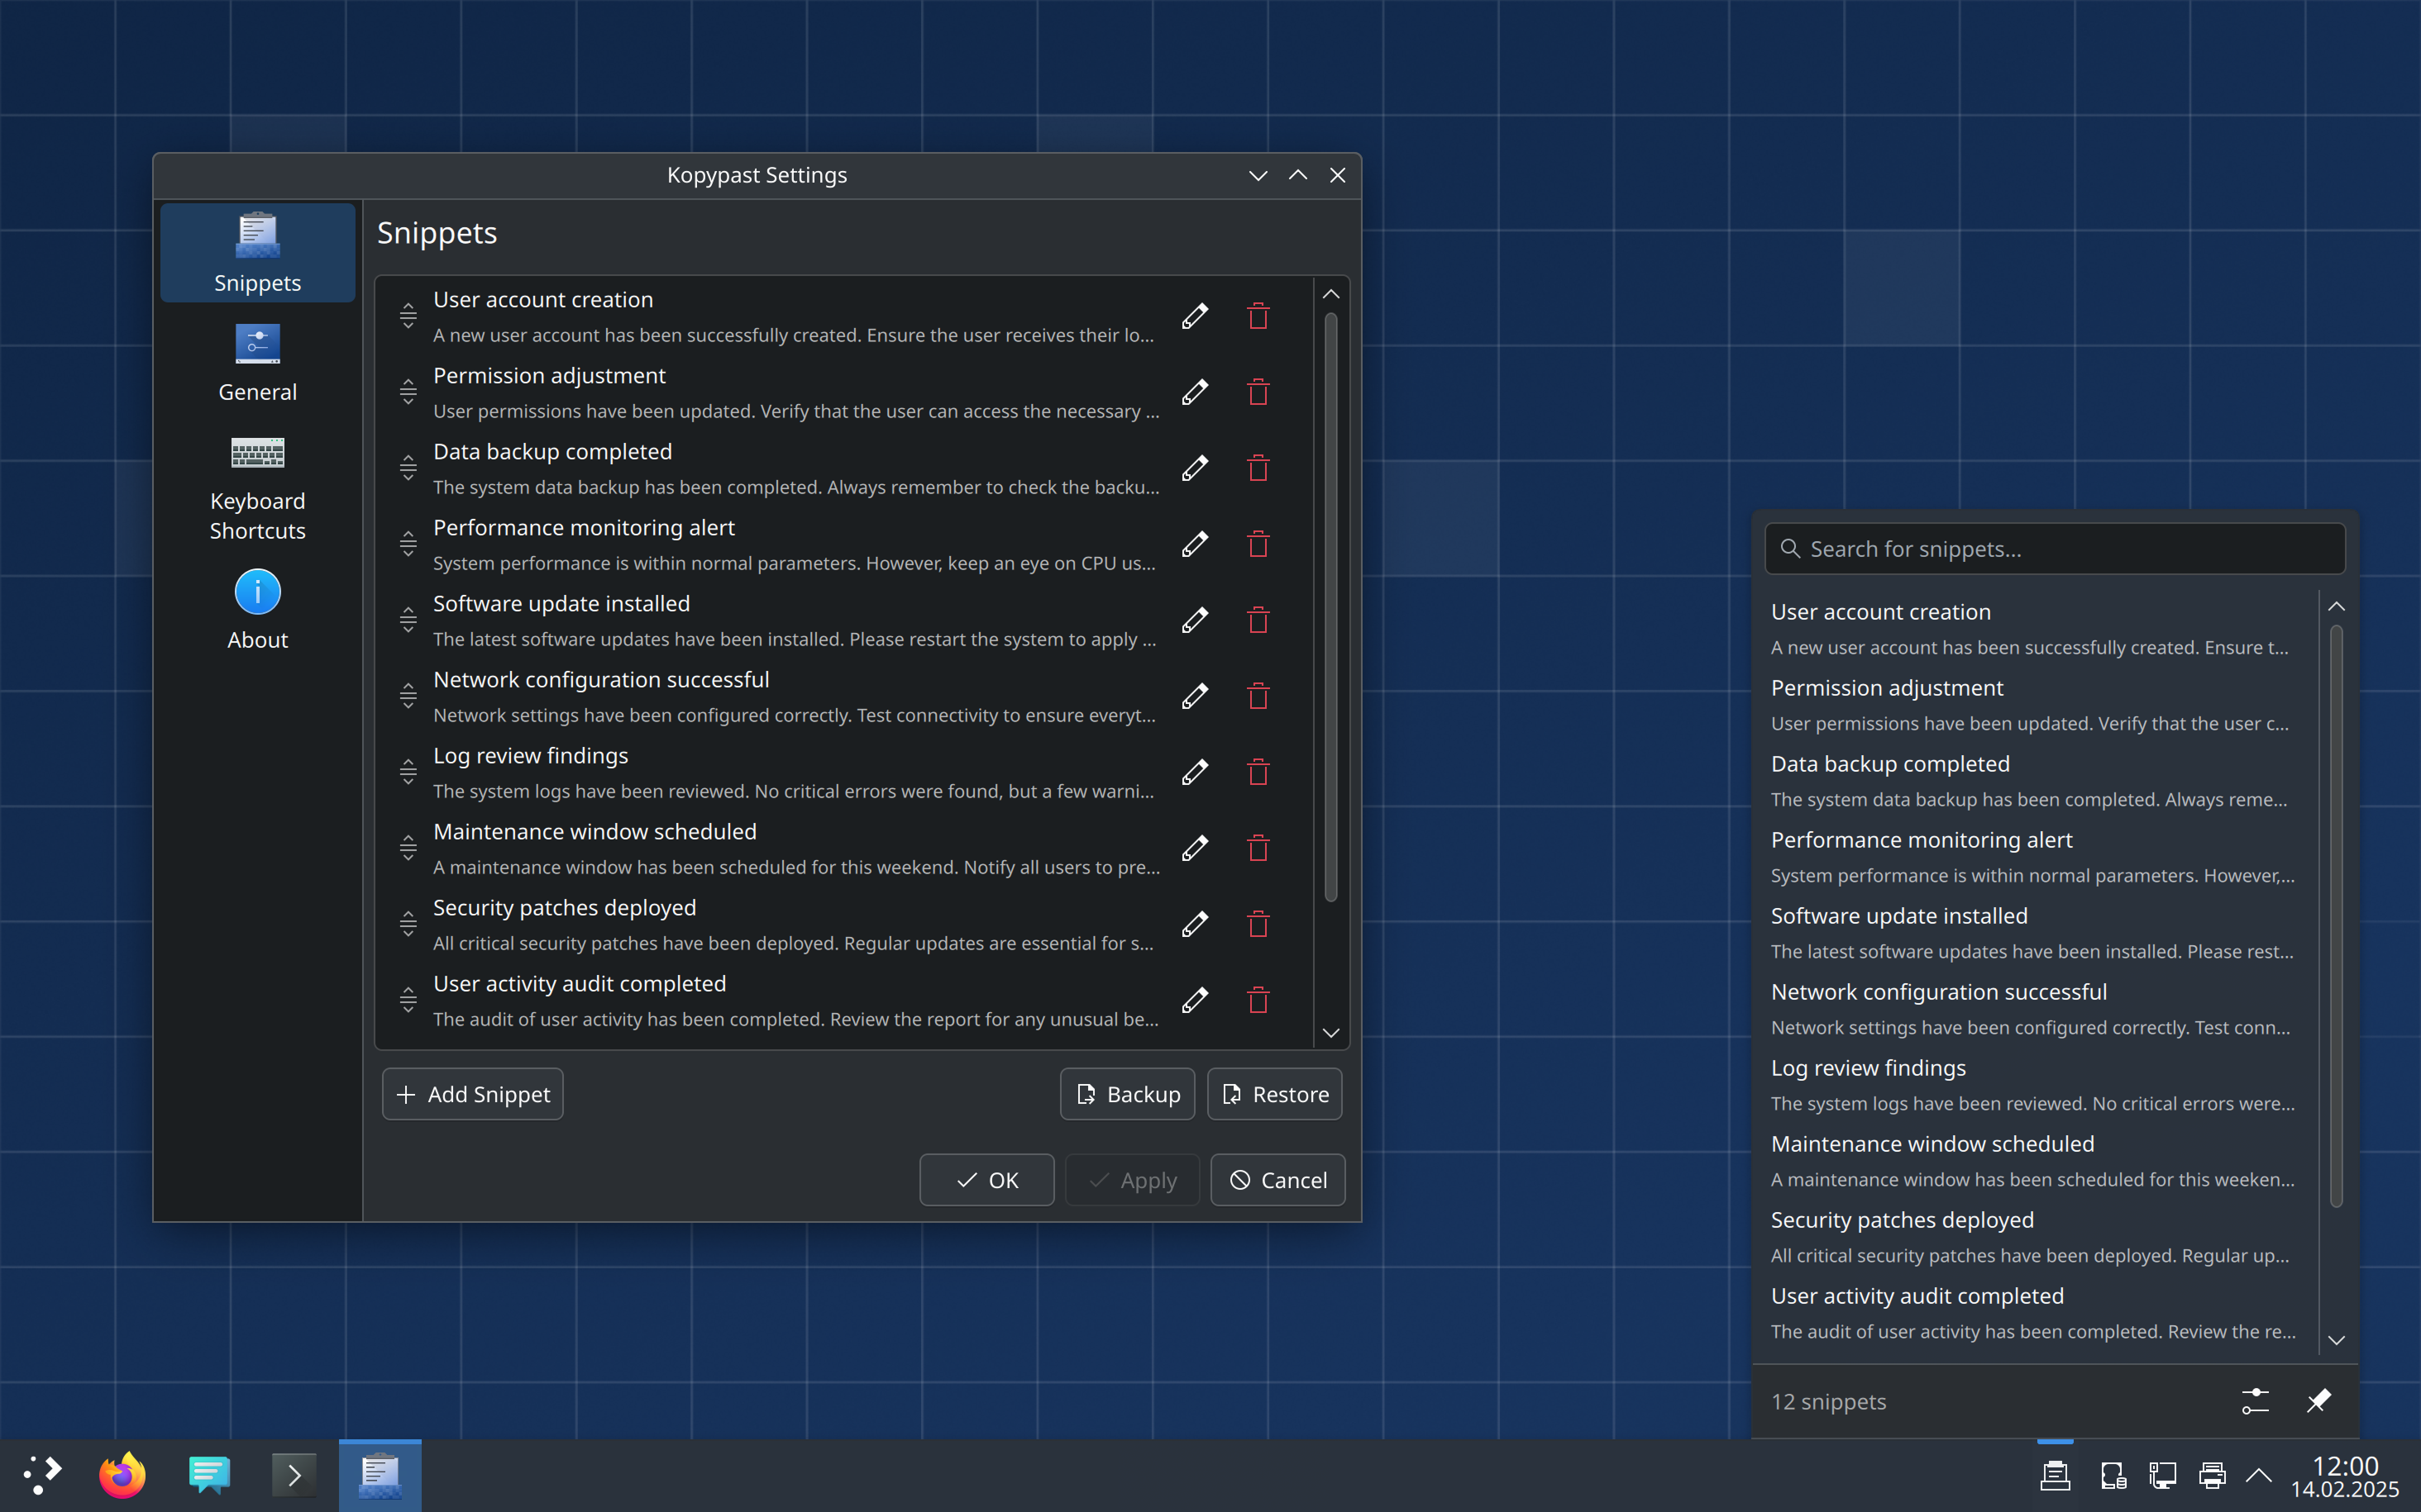Launch Firefox from the taskbar
This screenshot has width=2421, height=1512.
pos(122,1475)
